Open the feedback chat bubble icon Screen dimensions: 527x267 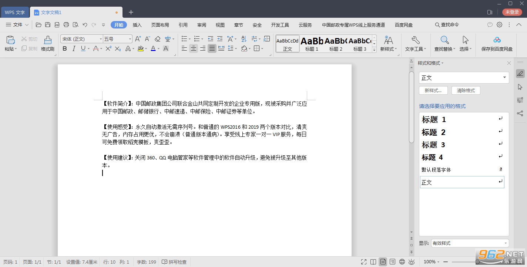click(490, 25)
